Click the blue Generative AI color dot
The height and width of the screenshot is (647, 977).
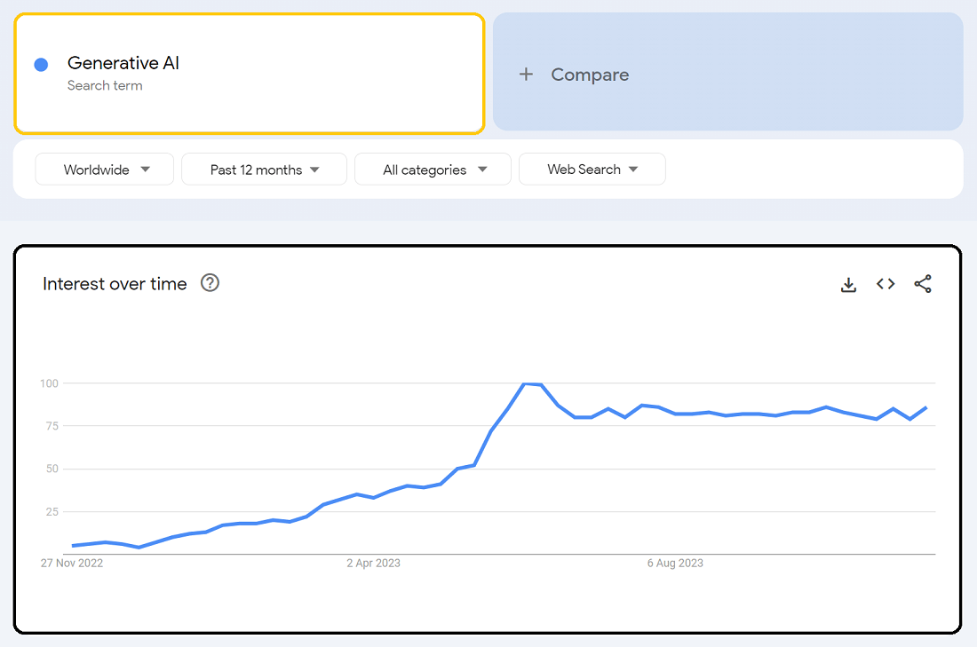(x=41, y=65)
